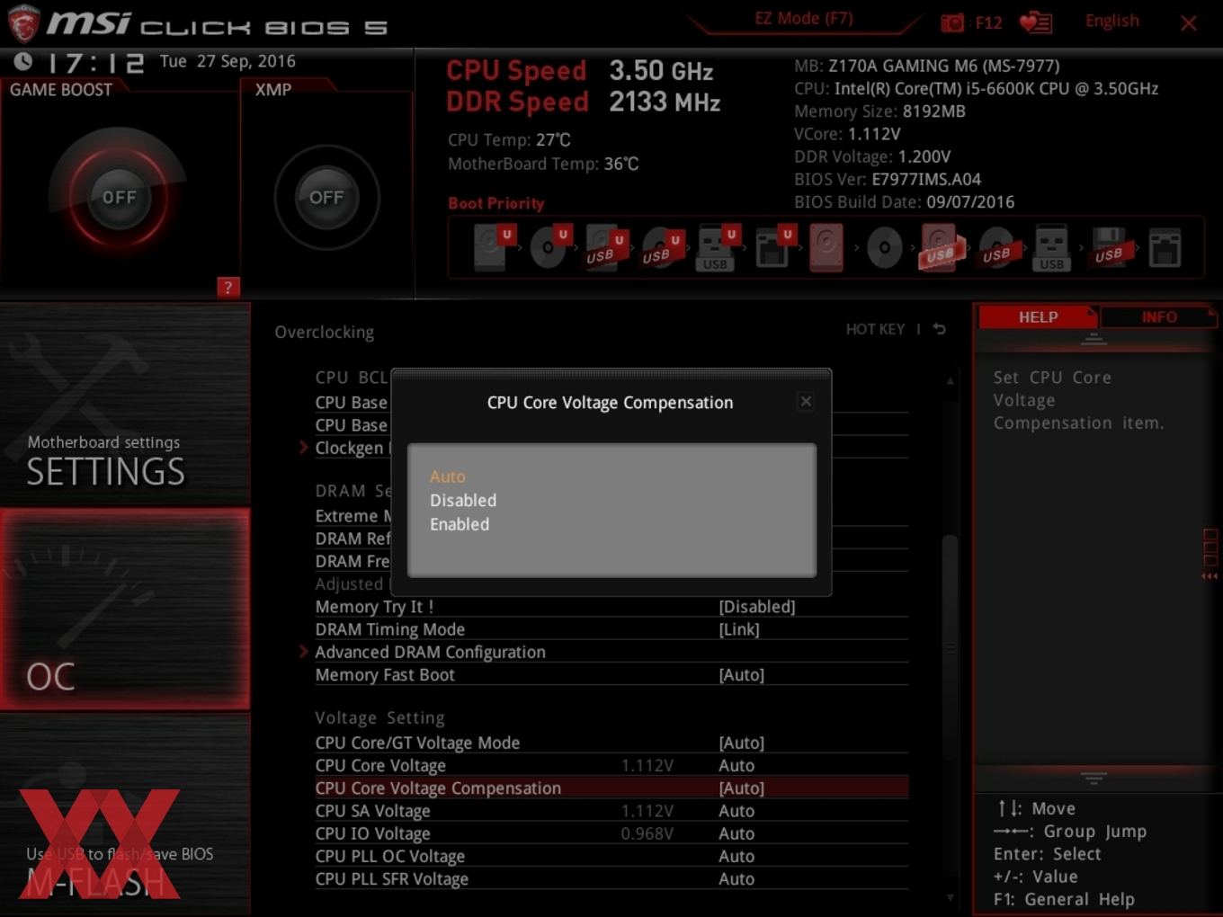Click the question mark icon under Game Boost
Viewport: 1223px width, 917px height.
pos(228,287)
